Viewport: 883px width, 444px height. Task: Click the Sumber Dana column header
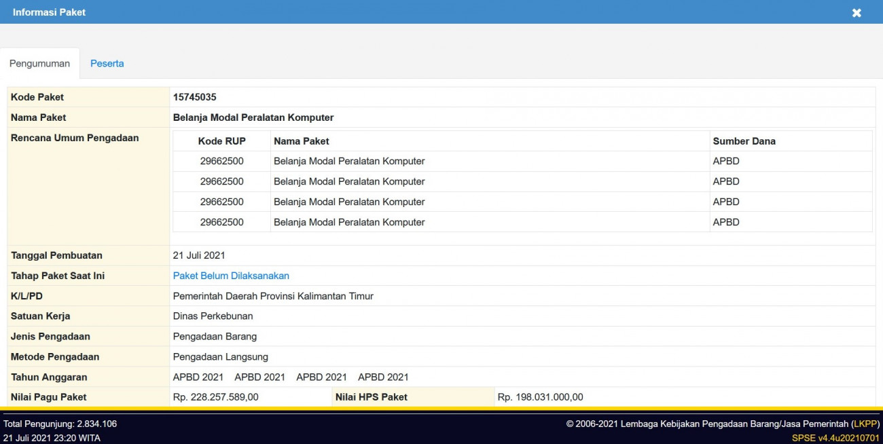pyautogui.click(x=744, y=141)
